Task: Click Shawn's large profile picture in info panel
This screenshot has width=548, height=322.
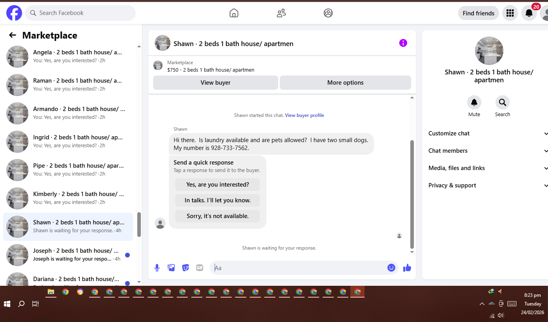Action: tap(489, 51)
